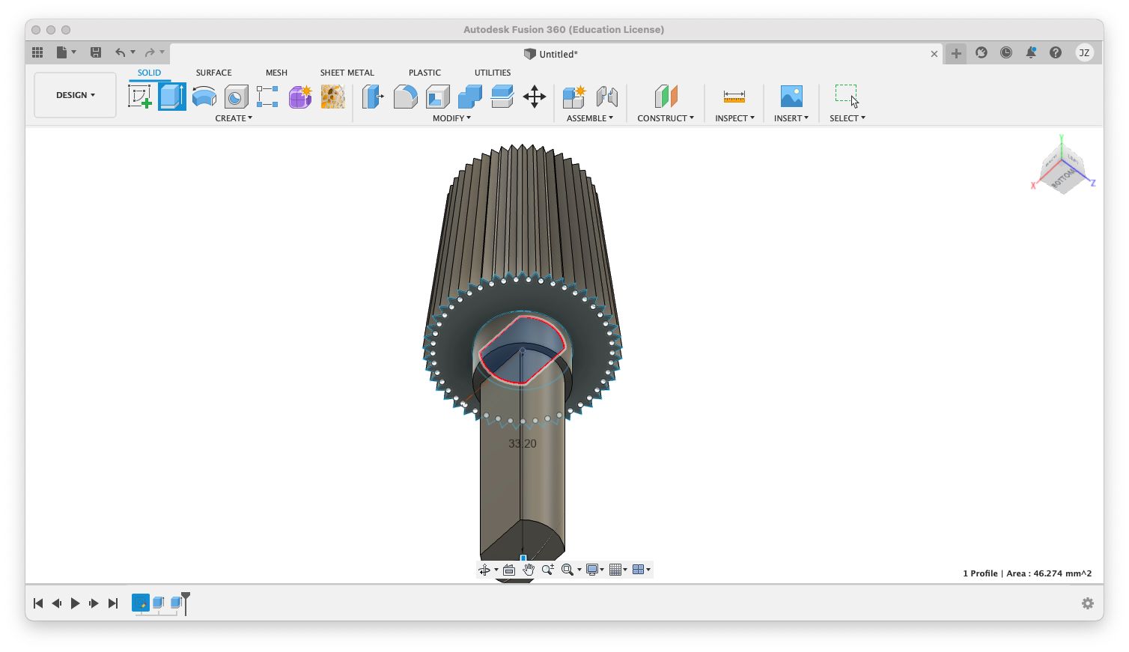Viewport: 1129px width, 652px height.
Task: Click the orange lattice-texture Create icon
Action: 332,97
